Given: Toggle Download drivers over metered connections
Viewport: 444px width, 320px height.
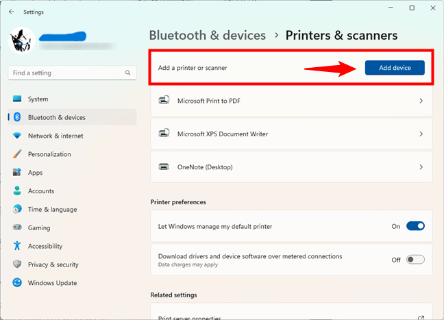Looking at the screenshot, I should click(x=415, y=260).
